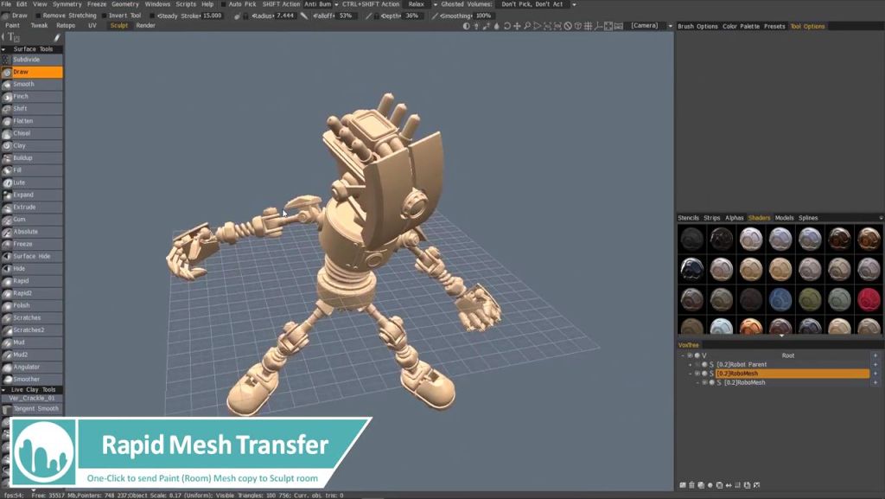Pick the Gum brush tool
Viewport: 885px width, 499px height.
coord(32,220)
